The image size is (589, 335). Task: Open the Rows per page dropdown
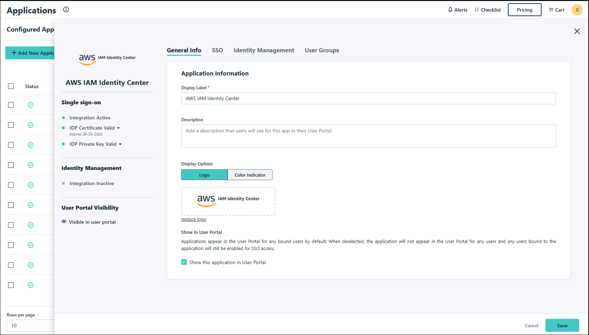coord(30,326)
